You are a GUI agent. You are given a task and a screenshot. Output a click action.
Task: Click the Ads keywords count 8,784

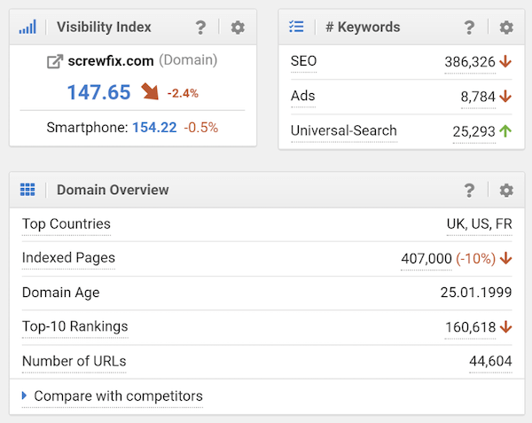pyautogui.click(x=482, y=97)
